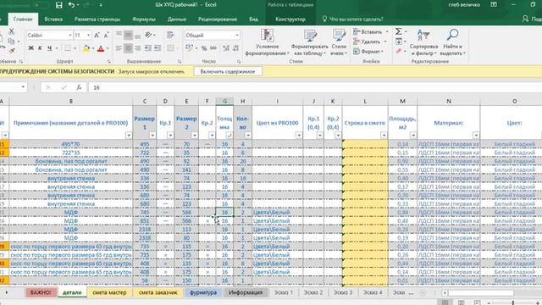Increase decimal places
Screen dimensions: 542x305
pyautogui.click(x=226, y=48)
